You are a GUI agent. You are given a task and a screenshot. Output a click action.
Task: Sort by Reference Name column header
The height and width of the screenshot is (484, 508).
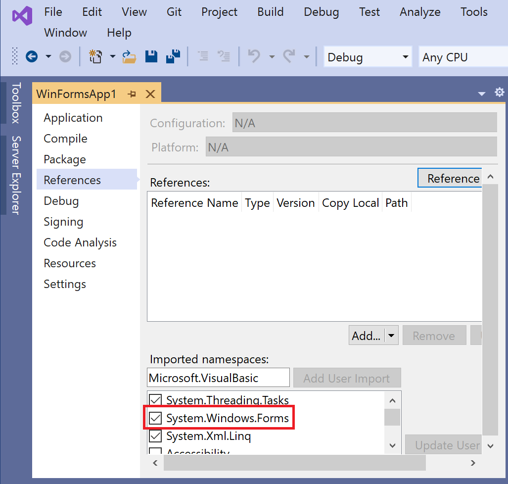point(194,202)
